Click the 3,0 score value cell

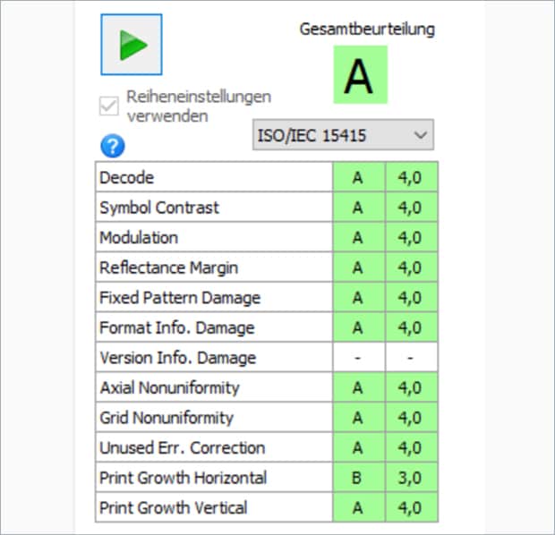412,478
